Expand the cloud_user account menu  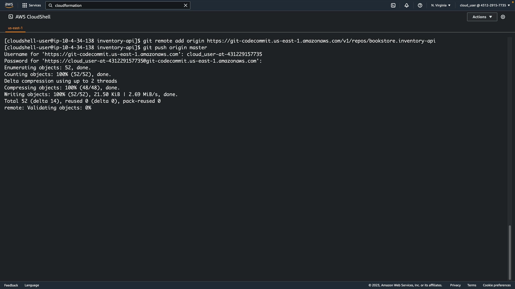click(484, 5)
